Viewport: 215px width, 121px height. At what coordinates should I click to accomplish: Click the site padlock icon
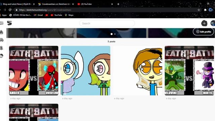pos(16,10)
